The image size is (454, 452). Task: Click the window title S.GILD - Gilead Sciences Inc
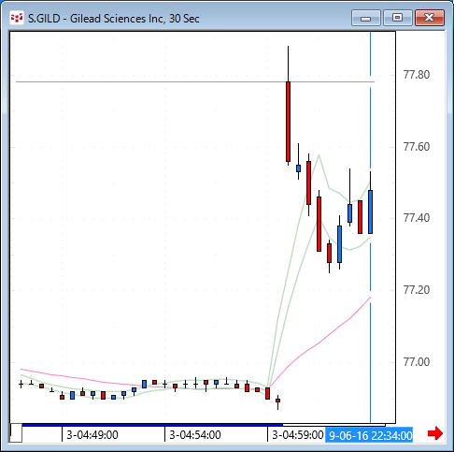(x=114, y=19)
